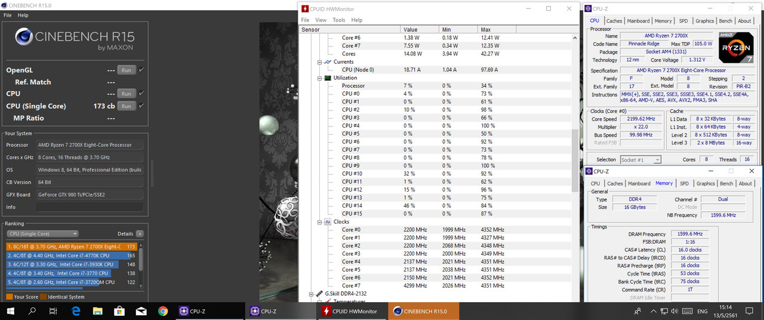Open Mainboard tab in CPU-Z processor window
Image resolution: width=764 pixels, height=320 pixels.
638,21
